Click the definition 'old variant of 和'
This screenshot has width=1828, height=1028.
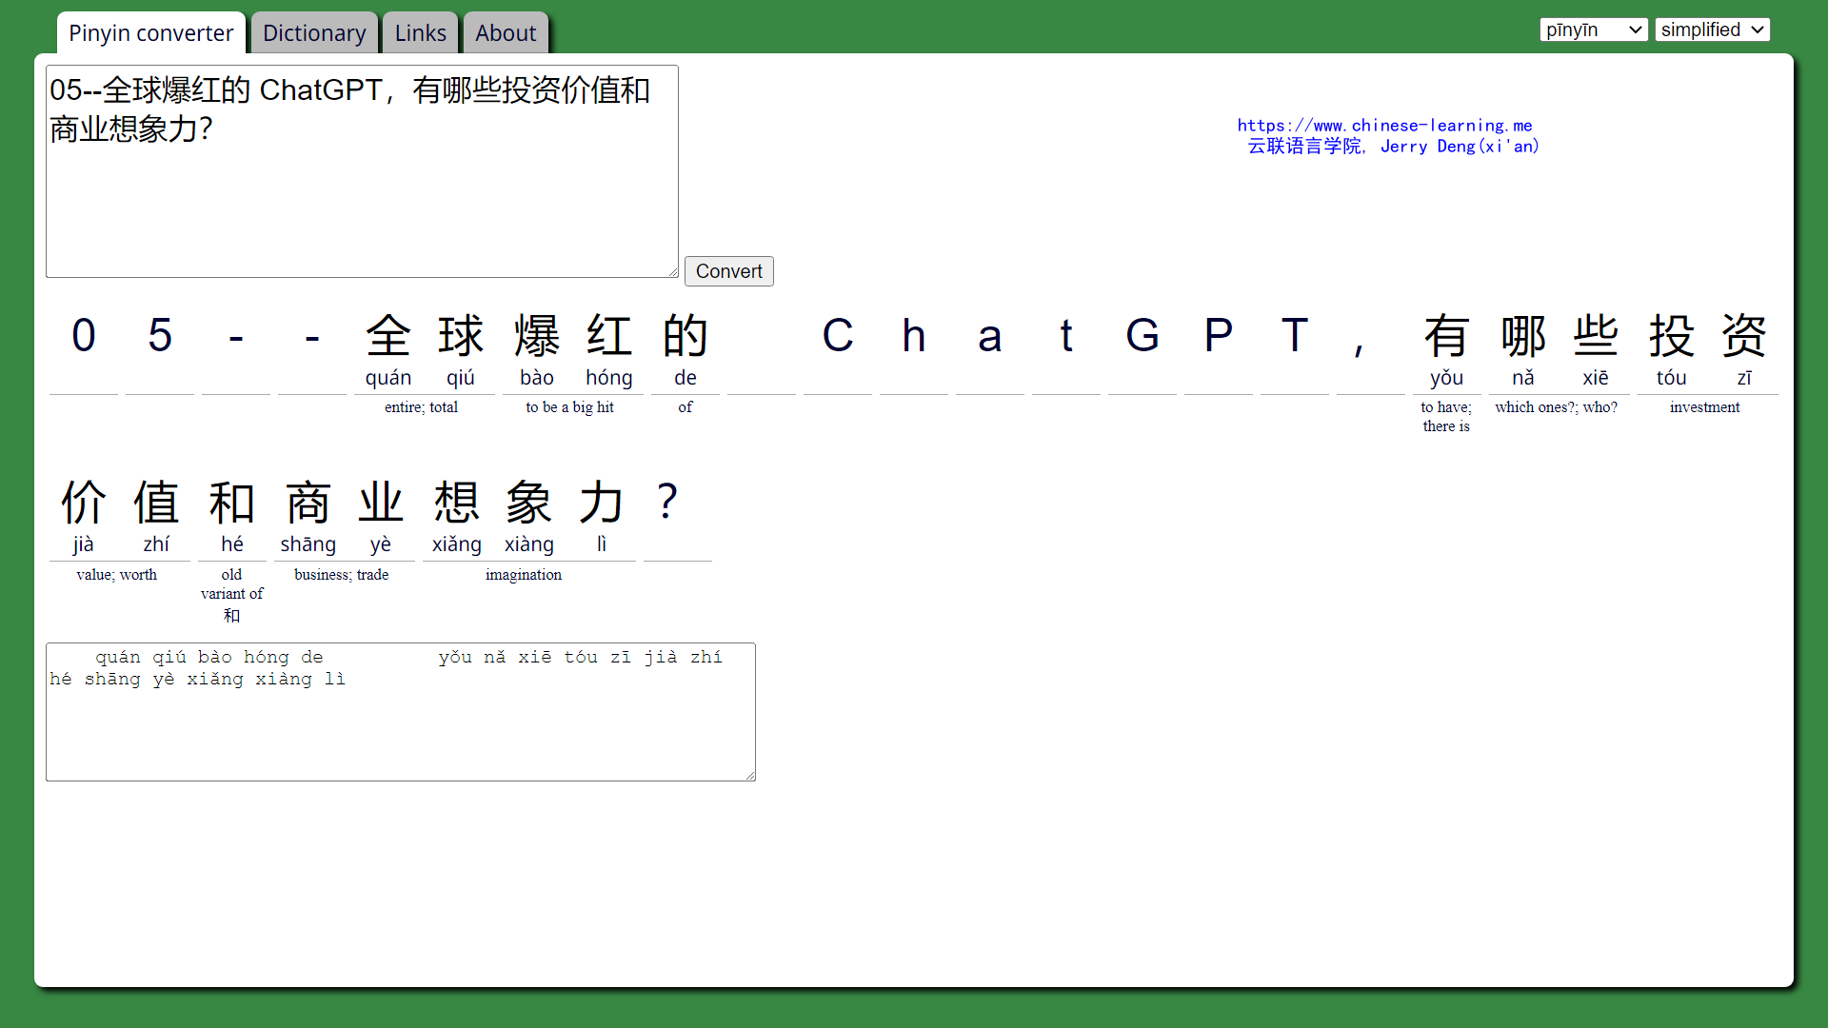(x=232, y=595)
